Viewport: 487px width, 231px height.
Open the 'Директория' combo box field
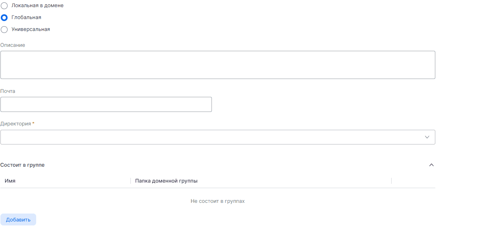211,137
